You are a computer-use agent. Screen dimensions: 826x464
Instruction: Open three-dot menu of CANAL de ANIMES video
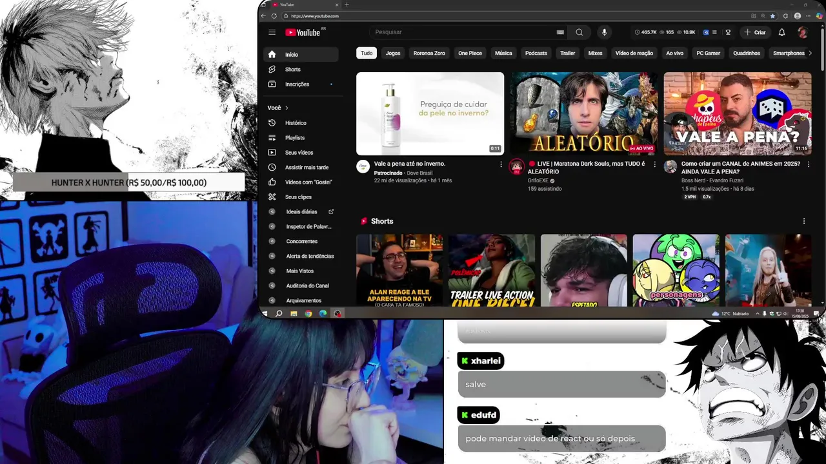coord(807,164)
